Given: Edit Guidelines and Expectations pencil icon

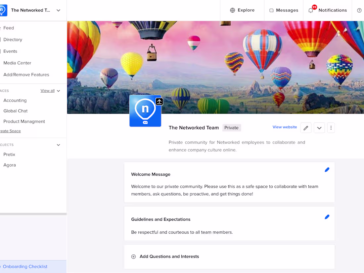Looking at the screenshot, I should coord(327,217).
